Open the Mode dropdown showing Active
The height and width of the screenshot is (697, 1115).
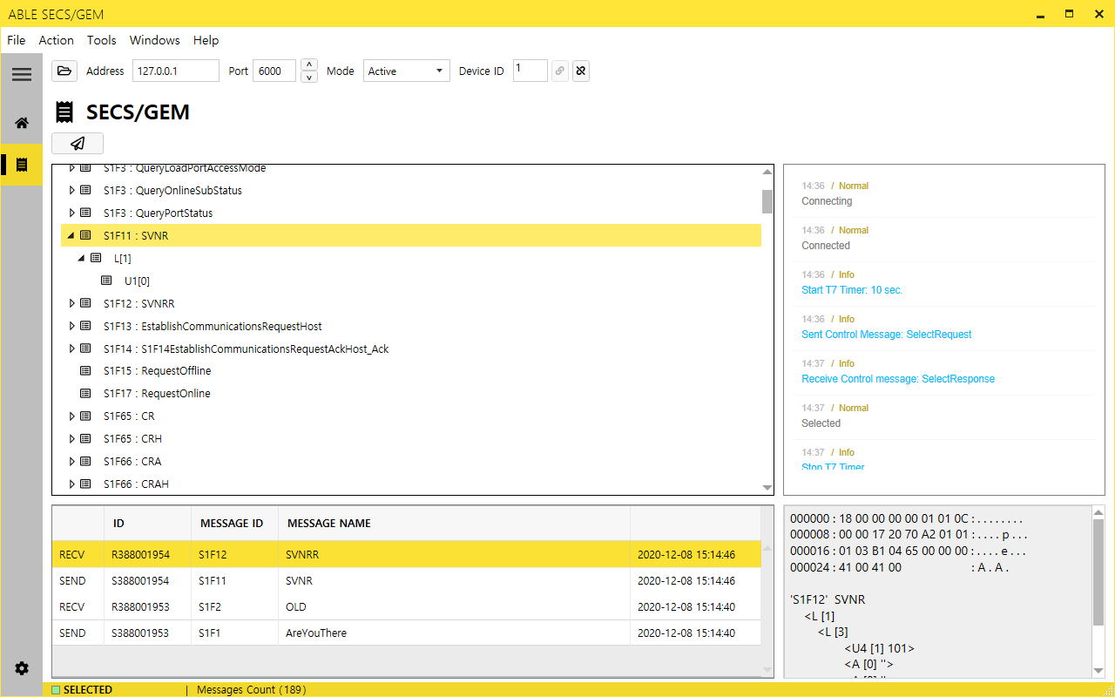coord(407,71)
